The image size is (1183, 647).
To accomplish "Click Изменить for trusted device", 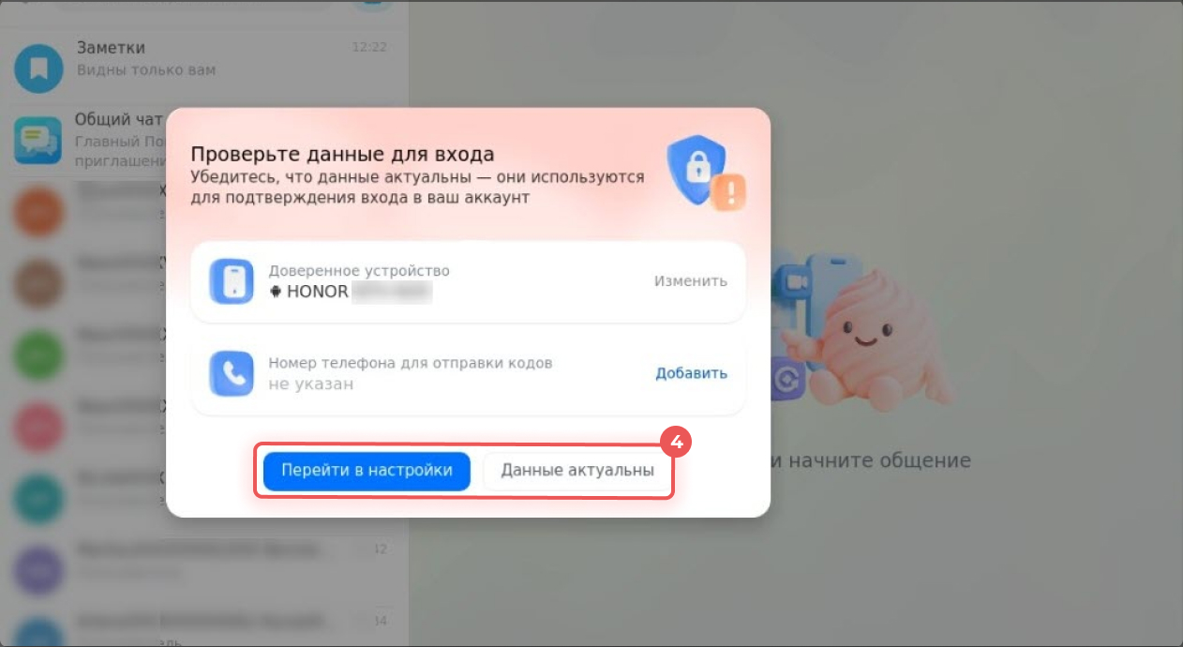I will [691, 280].
